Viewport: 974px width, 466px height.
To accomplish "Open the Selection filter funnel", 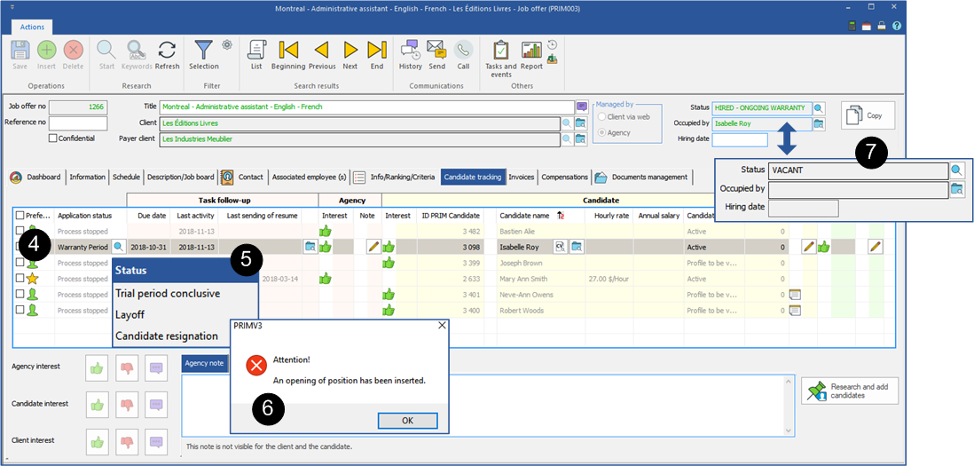I will point(204,50).
